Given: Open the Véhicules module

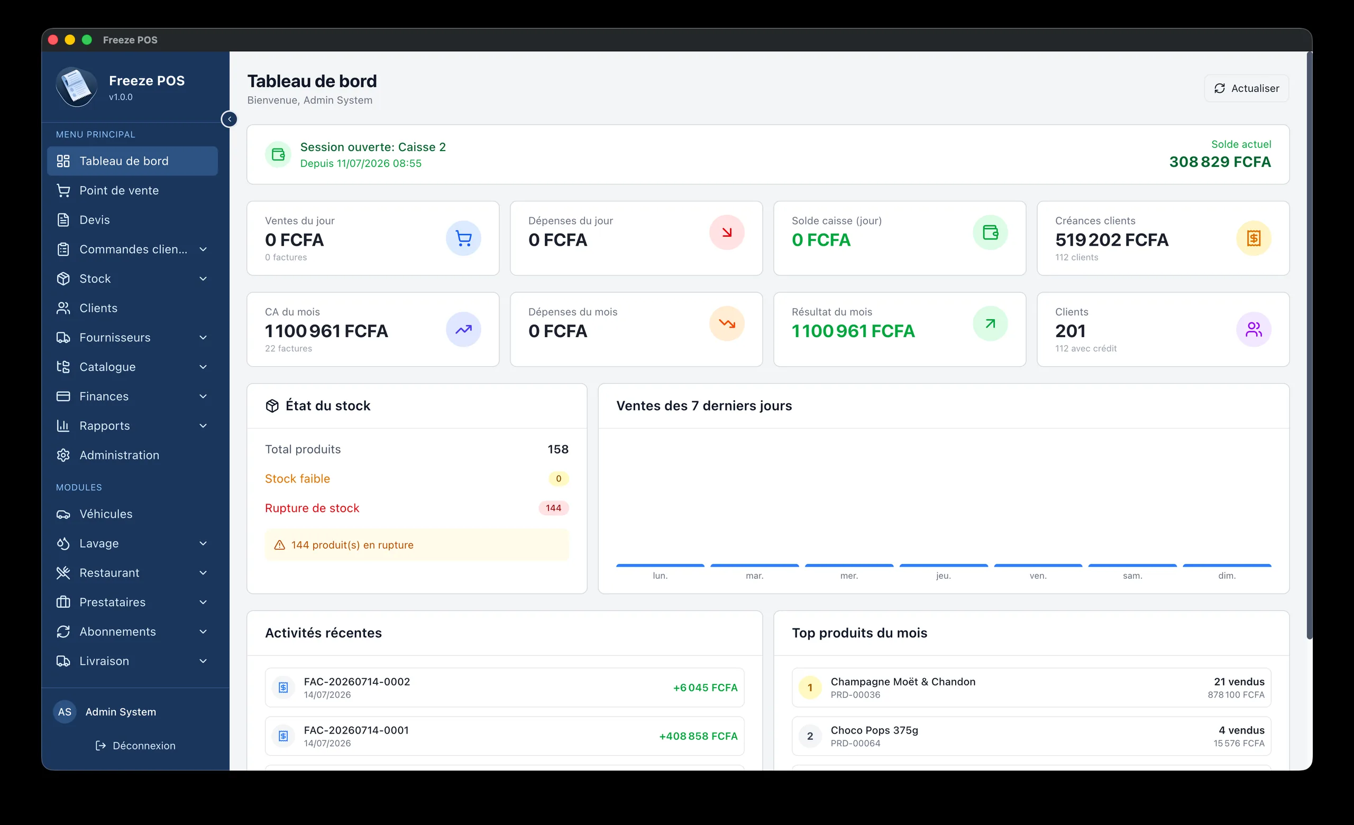Looking at the screenshot, I should [132, 514].
